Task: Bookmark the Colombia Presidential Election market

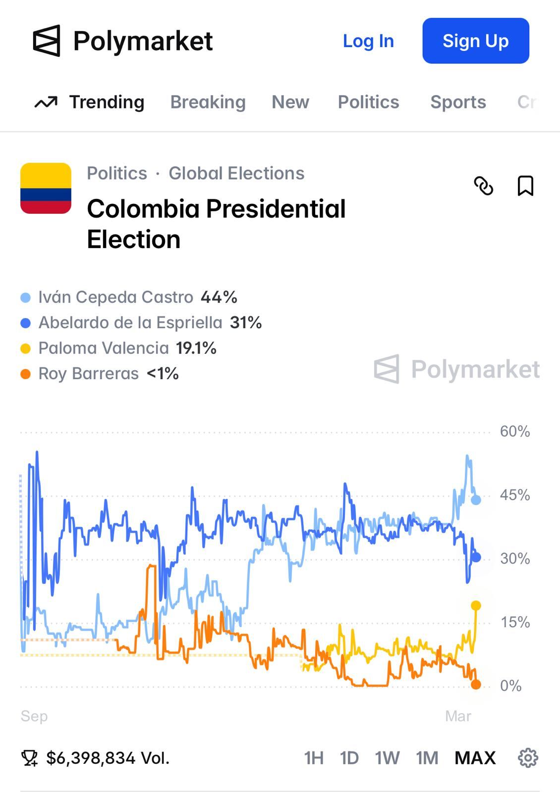Action: pos(525,188)
